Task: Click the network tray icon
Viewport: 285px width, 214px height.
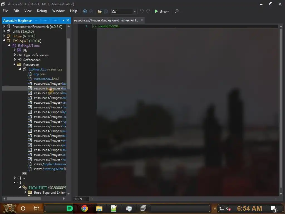Action: 222,208
